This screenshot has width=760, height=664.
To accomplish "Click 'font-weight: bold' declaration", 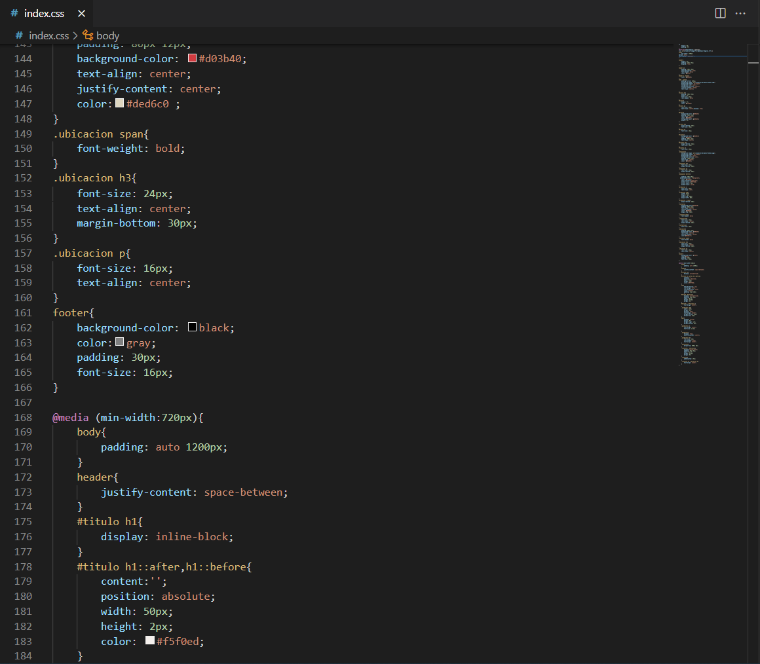I will click(131, 149).
